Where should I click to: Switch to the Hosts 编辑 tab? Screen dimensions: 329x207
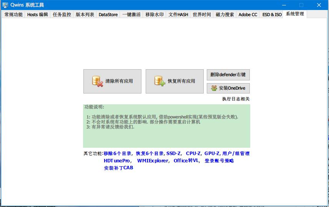pos(38,15)
